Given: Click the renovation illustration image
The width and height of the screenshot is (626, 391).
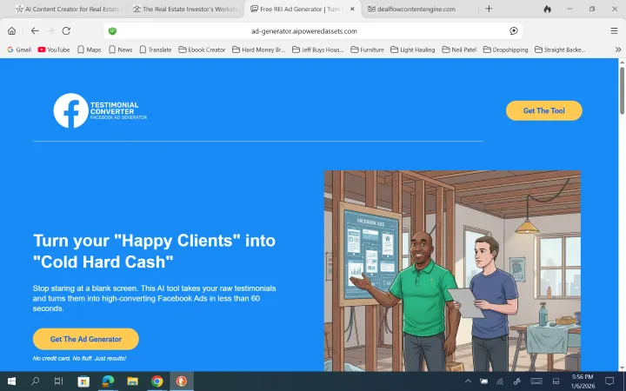Looking at the screenshot, I should [452, 270].
